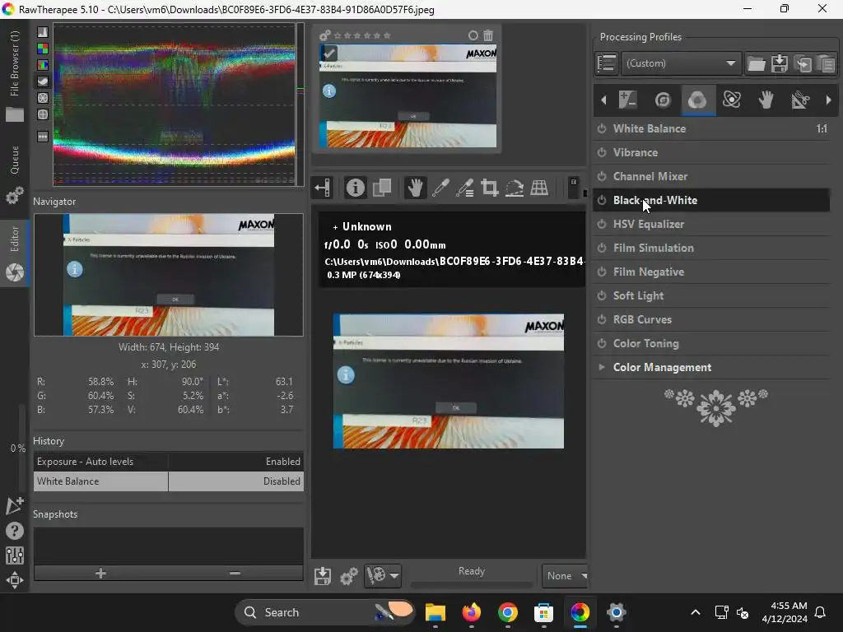Screen dimensions: 843x632
Task: Open the Transform tab
Action: (x=800, y=100)
